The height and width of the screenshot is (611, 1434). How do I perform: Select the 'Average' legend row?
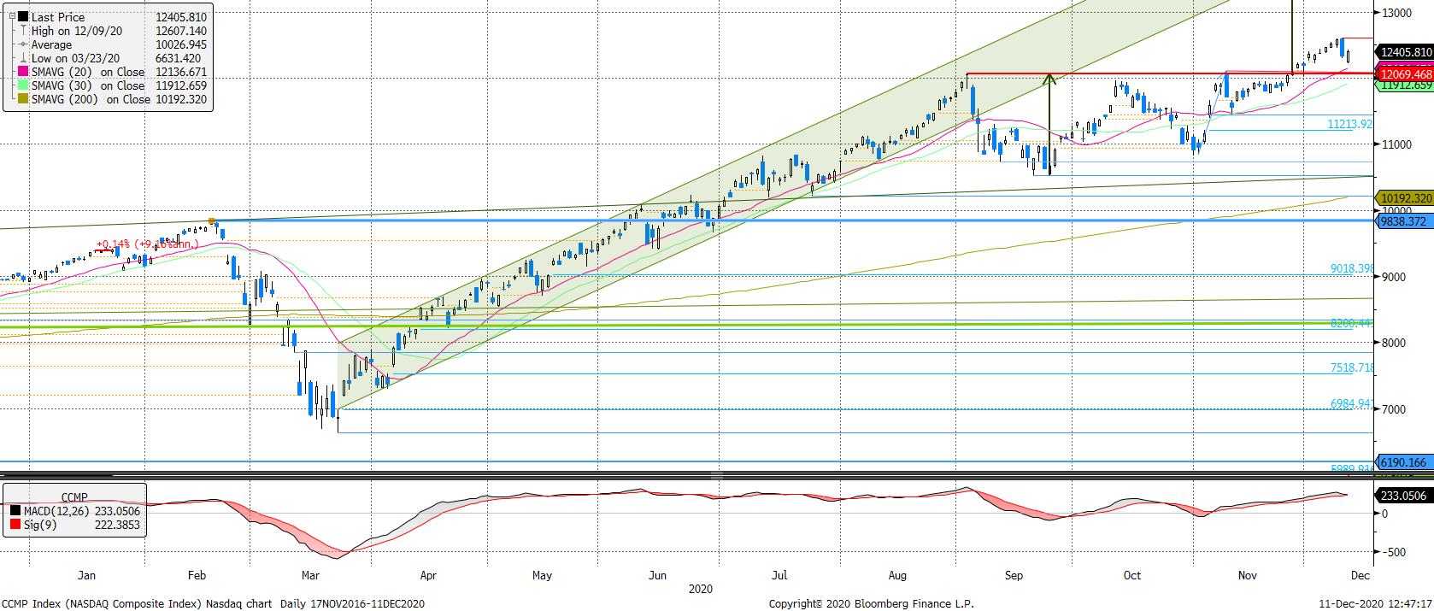[x=111, y=44]
